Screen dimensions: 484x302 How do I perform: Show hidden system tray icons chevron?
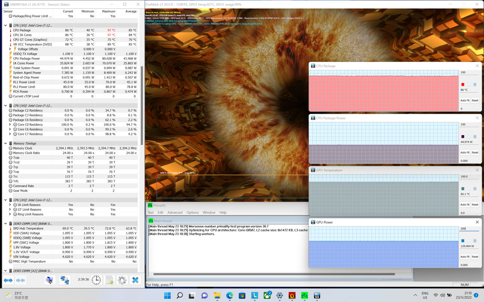point(415,295)
